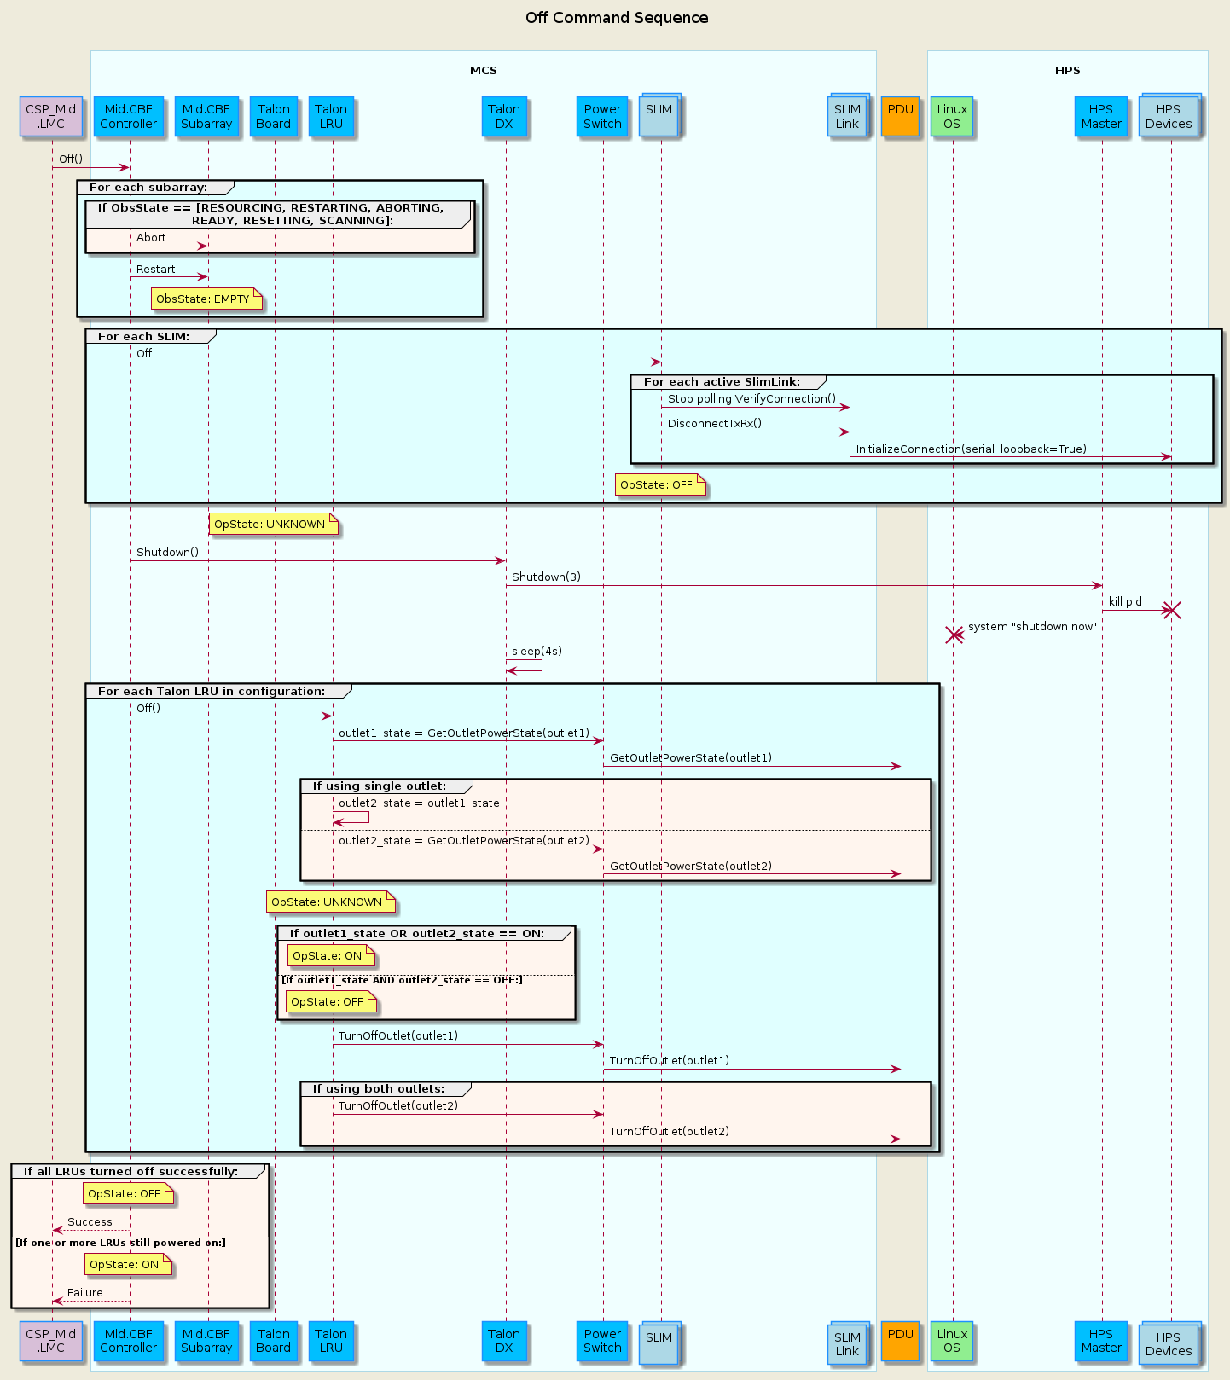Click 'If all LRUs turned off successfully:' label
This screenshot has height=1380, width=1230.
[x=131, y=1171]
